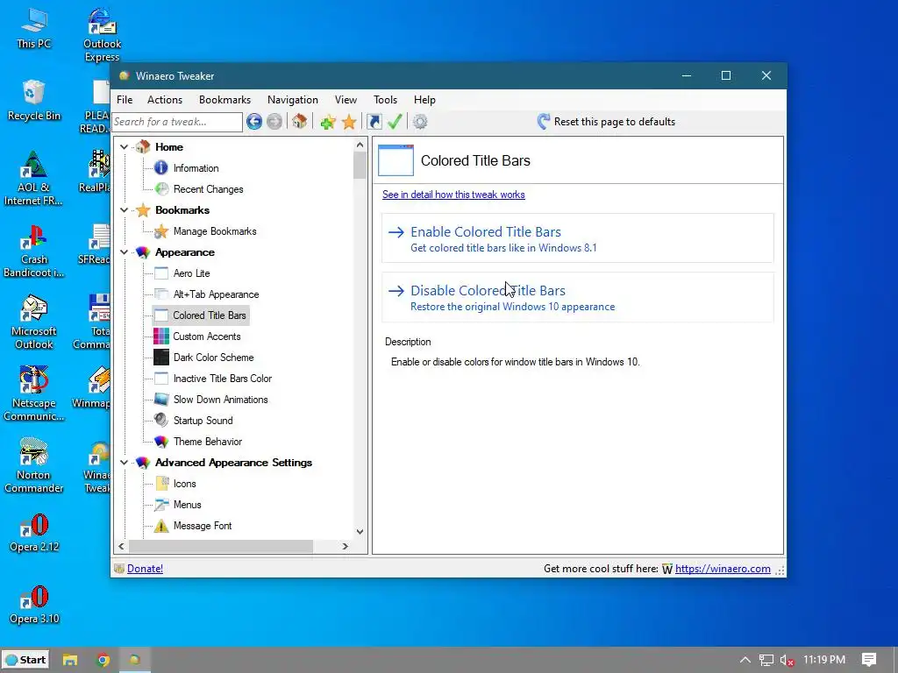Go to the Home page via house icon
The height and width of the screenshot is (673, 898).
[299, 121]
